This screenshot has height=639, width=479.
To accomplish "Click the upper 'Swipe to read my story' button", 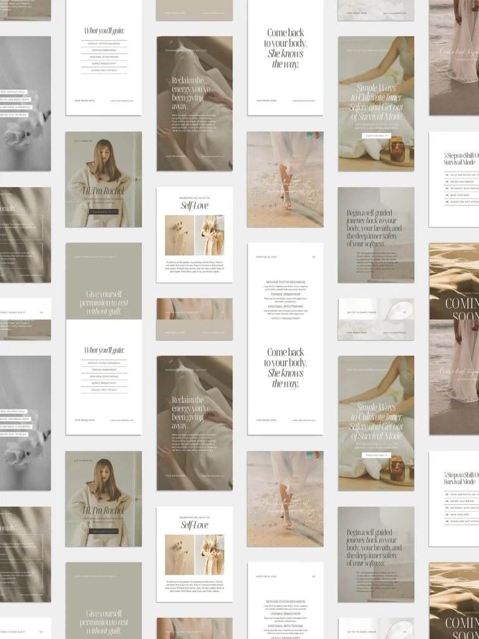I will click(104, 212).
